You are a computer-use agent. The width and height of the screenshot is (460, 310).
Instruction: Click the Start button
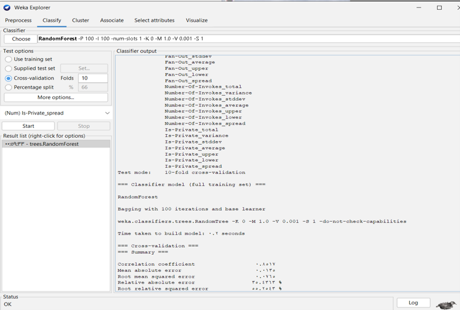tap(28, 126)
